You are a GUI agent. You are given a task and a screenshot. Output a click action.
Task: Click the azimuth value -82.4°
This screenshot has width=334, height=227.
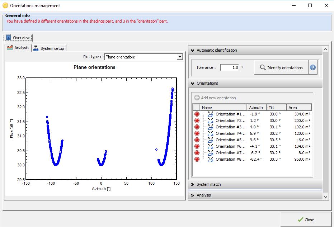pyautogui.click(x=256, y=159)
